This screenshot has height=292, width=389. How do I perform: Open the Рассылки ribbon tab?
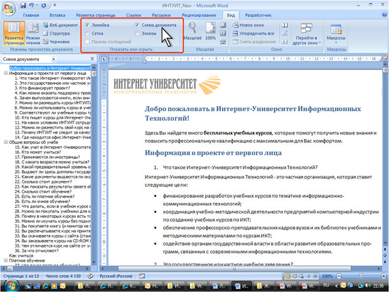tap(161, 15)
